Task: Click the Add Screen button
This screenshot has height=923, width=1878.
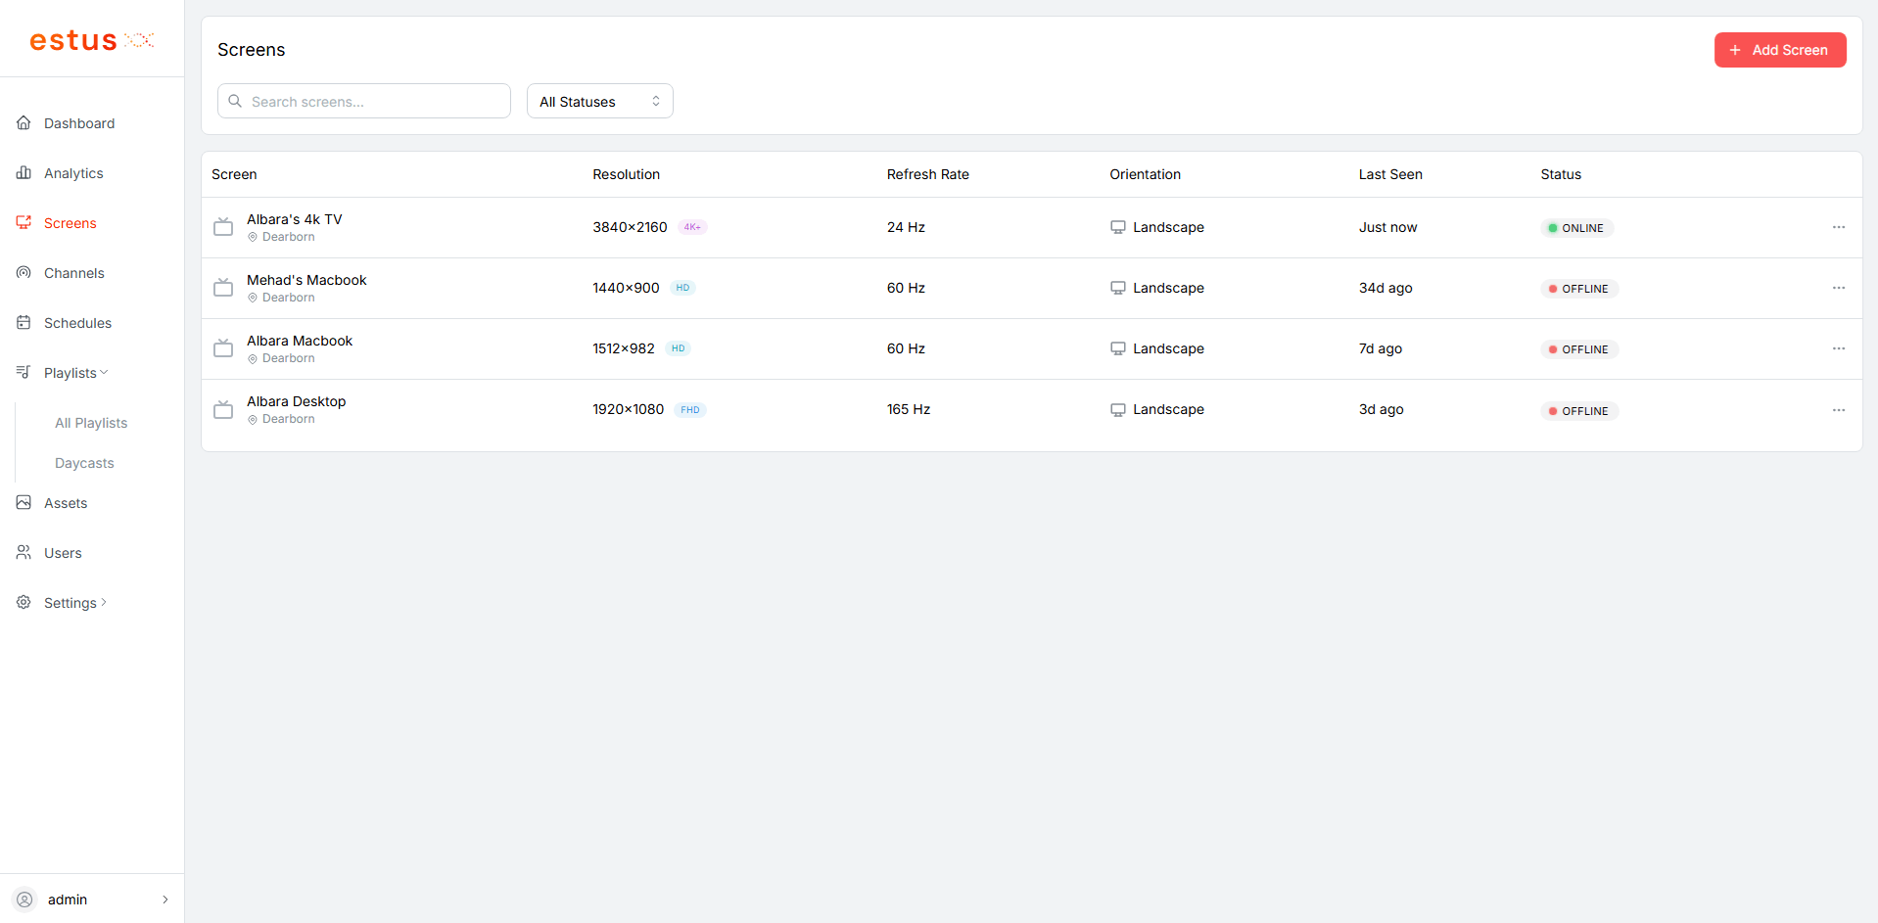Action: [1780, 50]
